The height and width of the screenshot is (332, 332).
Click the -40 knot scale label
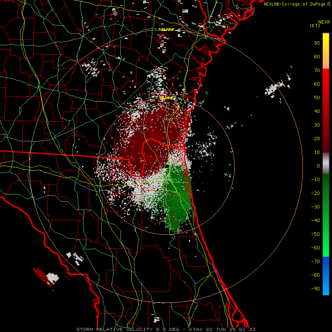coord(315,221)
